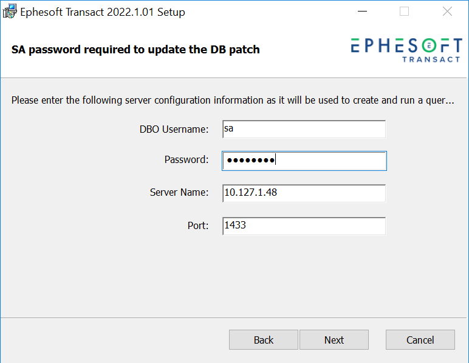Click the installer icon in title bar
The height and width of the screenshot is (363, 469).
pos(10,12)
